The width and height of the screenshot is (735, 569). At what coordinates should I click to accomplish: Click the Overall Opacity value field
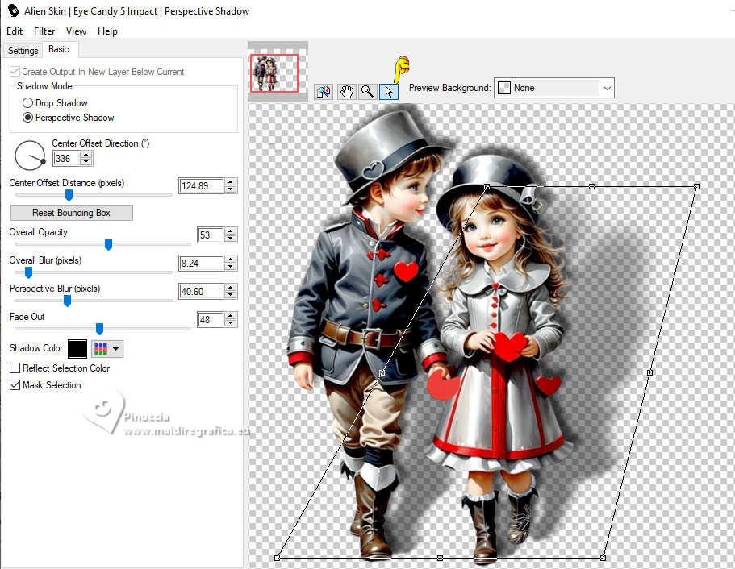[x=211, y=235]
